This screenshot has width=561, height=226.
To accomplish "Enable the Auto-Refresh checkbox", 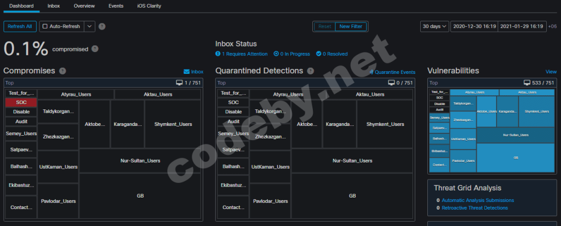I will point(45,26).
